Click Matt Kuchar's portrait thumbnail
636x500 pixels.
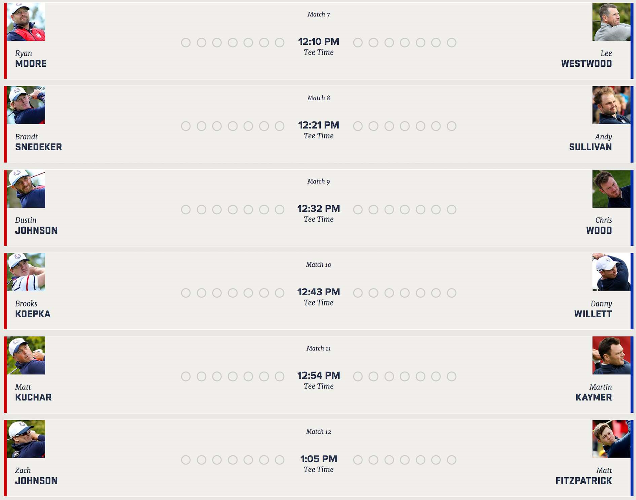pyautogui.click(x=26, y=356)
